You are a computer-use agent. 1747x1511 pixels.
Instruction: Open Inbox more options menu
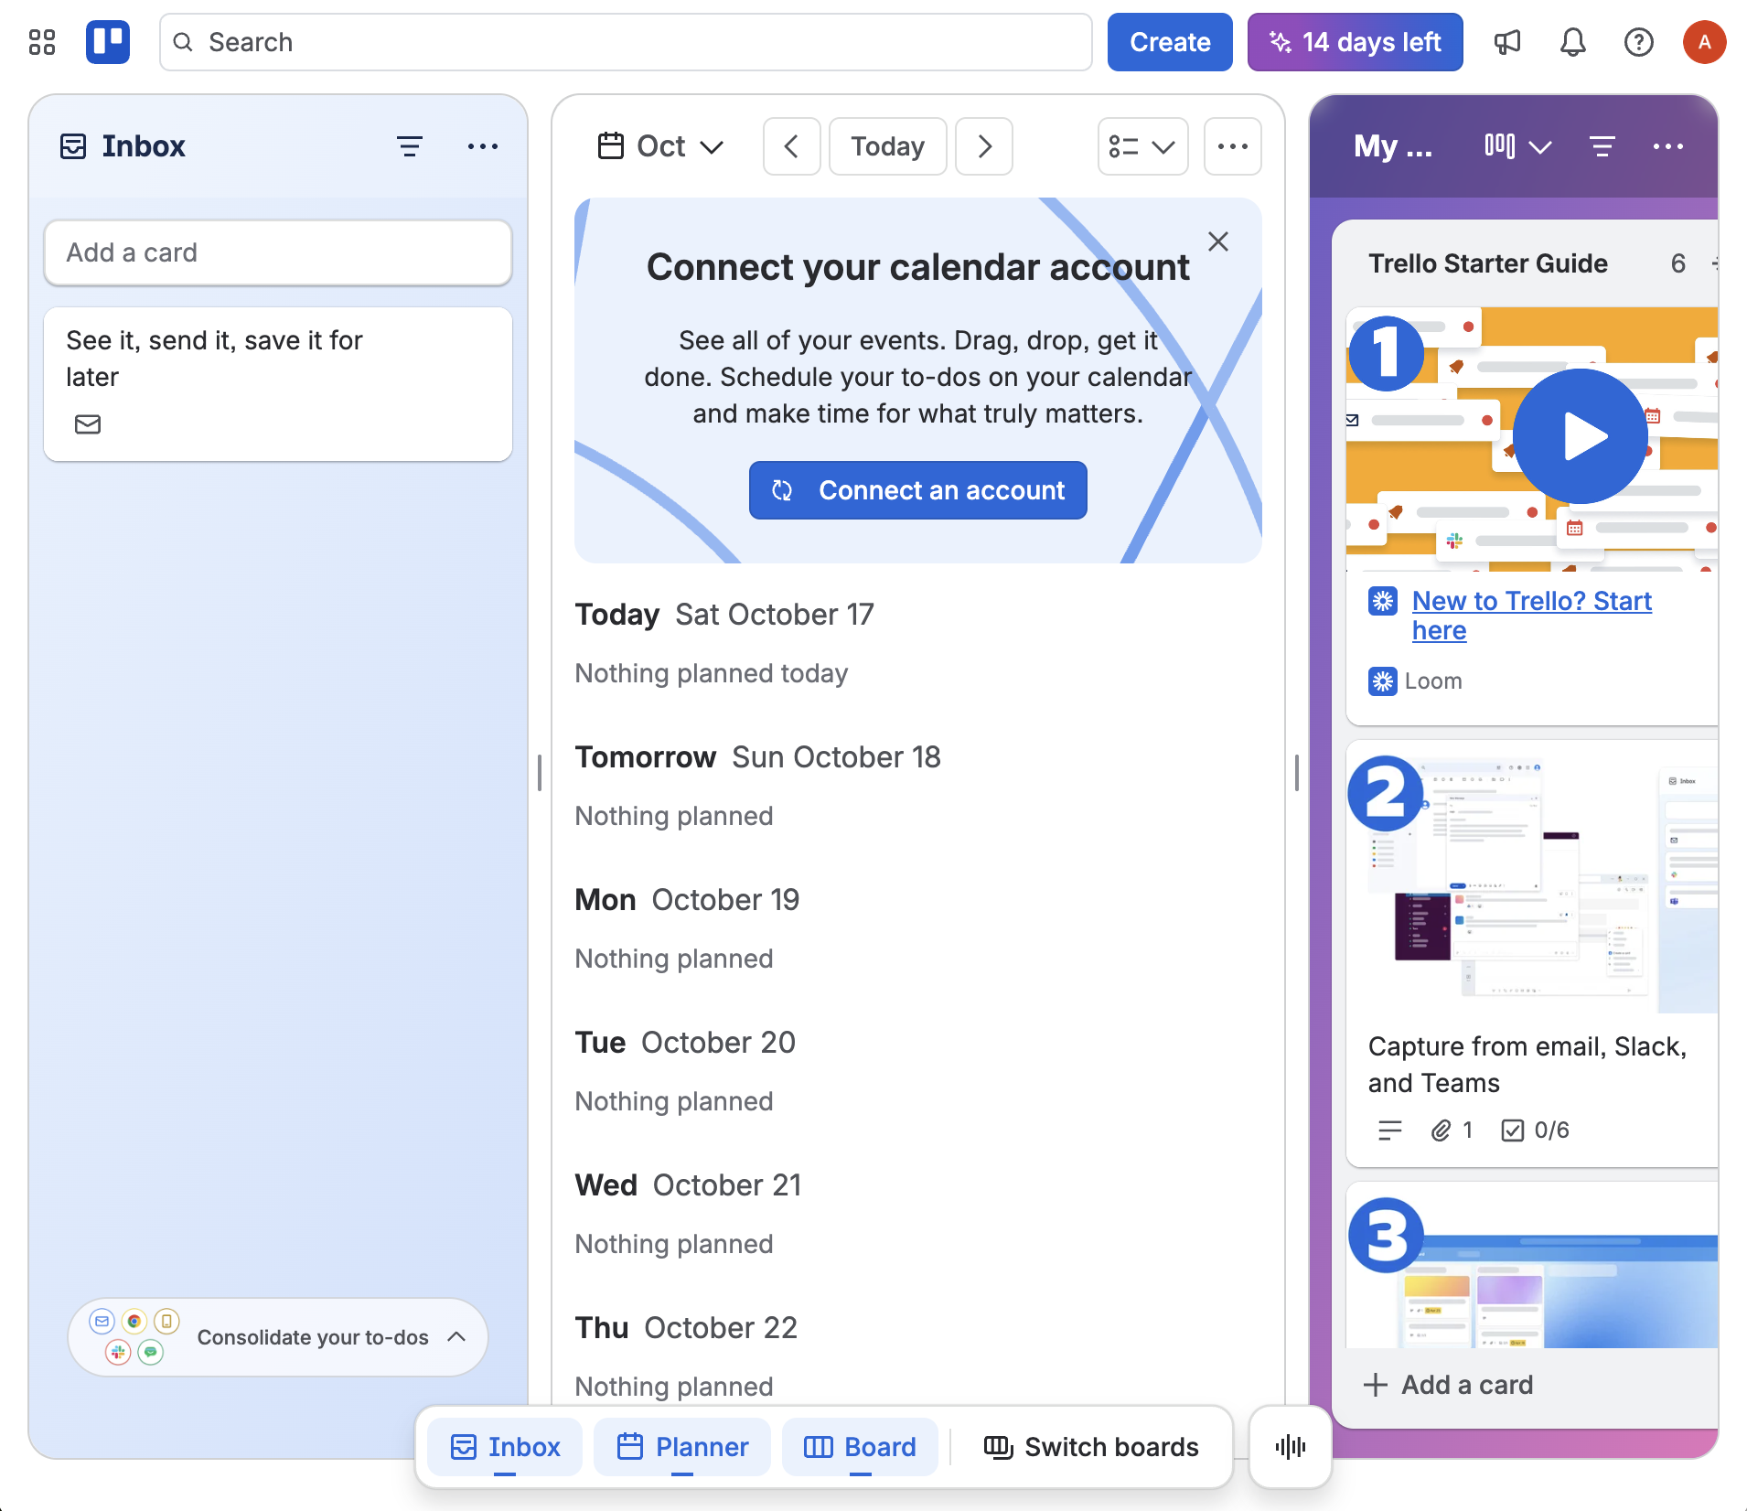(x=483, y=146)
